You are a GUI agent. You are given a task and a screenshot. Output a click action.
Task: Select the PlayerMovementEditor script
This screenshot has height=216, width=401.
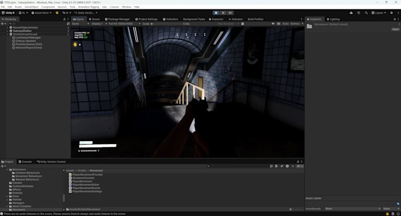(x=84, y=185)
